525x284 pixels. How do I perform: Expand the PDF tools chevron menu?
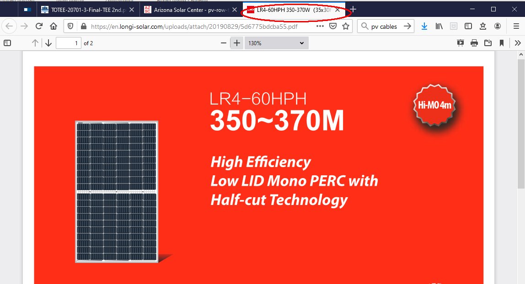[x=517, y=43]
